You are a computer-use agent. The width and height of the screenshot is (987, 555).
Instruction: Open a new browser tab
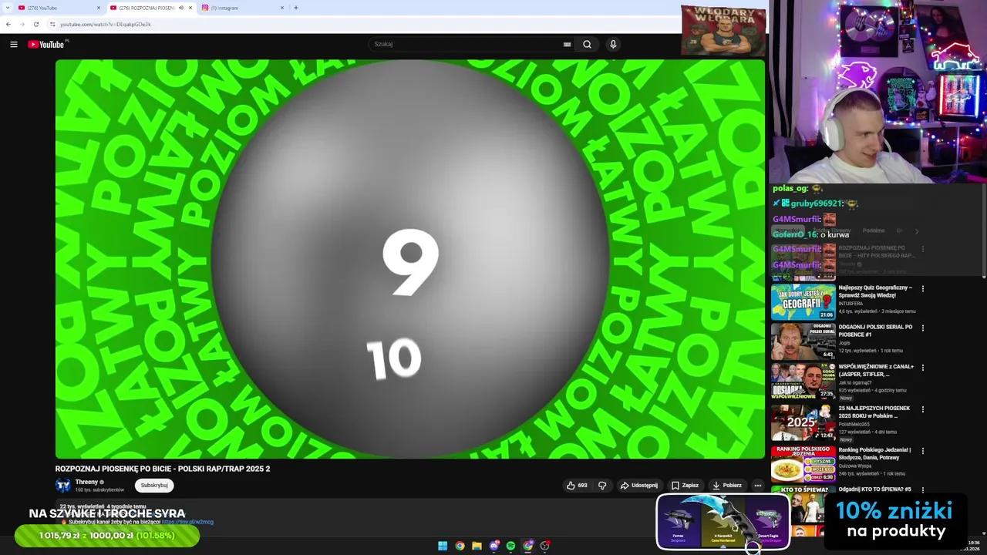[x=296, y=8]
